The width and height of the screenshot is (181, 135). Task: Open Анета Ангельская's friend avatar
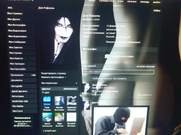(x=47, y=117)
